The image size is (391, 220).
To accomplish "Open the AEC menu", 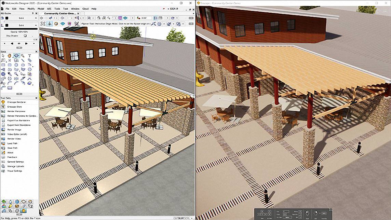I will [49, 9].
